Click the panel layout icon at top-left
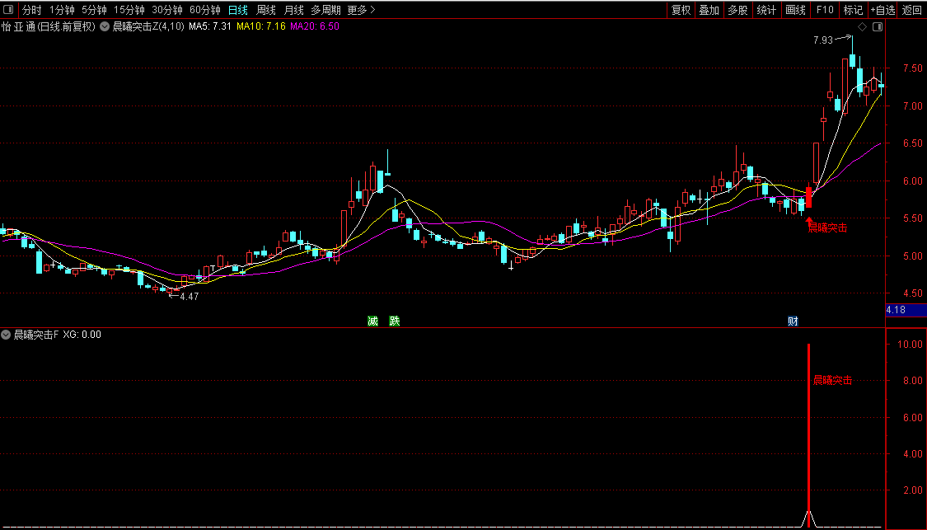Image resolution: width=927 pixels, height=530 pixels. pos(8,9)
